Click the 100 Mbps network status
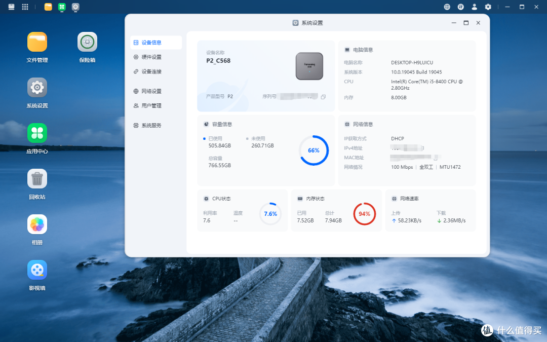547x342 pixels. point(402,167)
